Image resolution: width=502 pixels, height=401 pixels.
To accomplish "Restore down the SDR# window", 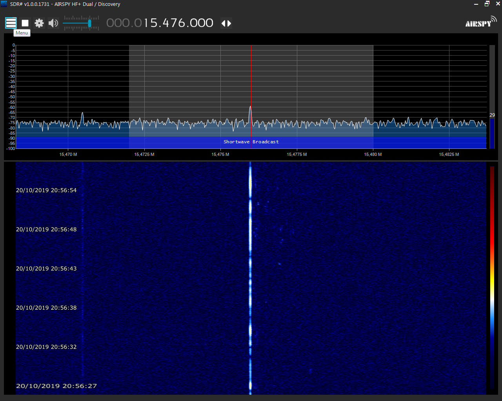I will 487,4.
